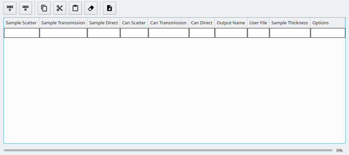Click the delete row icon

pyautogui.click(x=25, y=8)
